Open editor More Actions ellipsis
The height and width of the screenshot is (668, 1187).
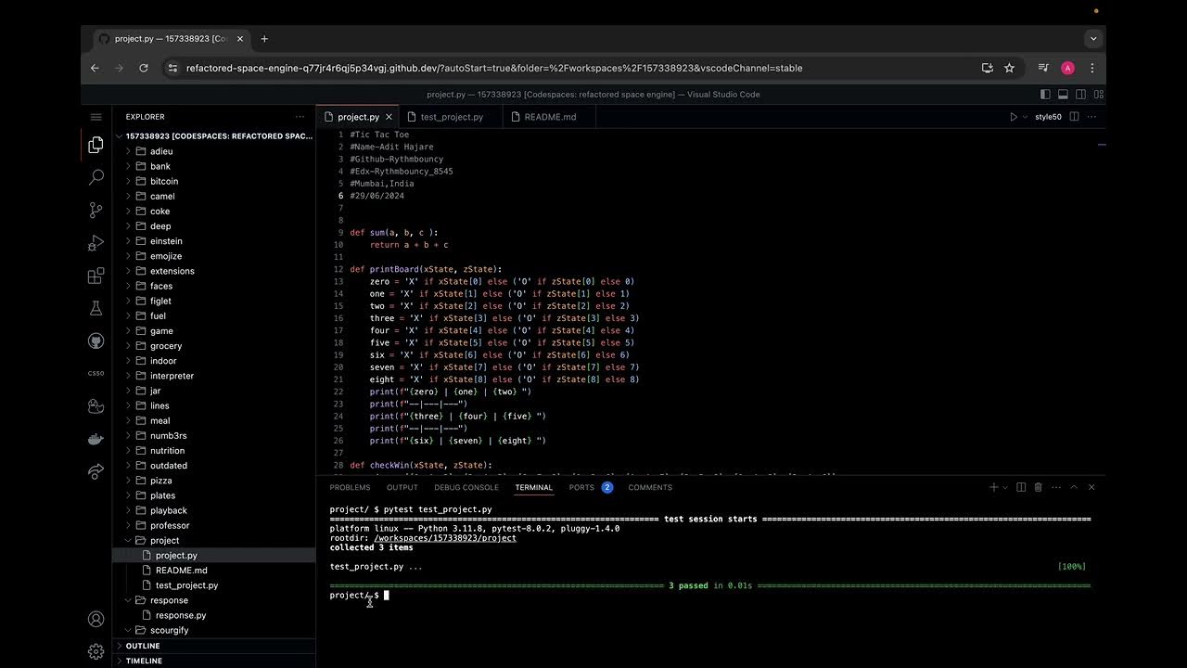coord(1091,117)
